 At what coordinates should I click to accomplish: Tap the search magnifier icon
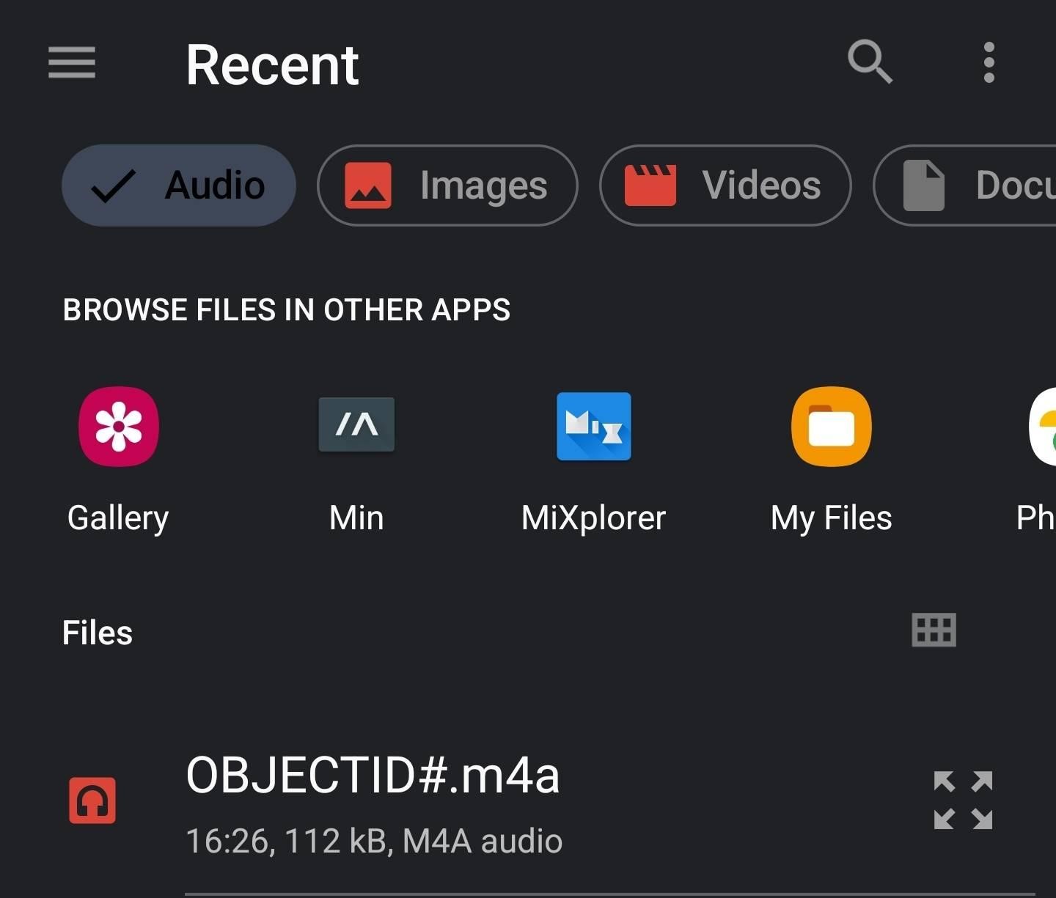point(870,62)
